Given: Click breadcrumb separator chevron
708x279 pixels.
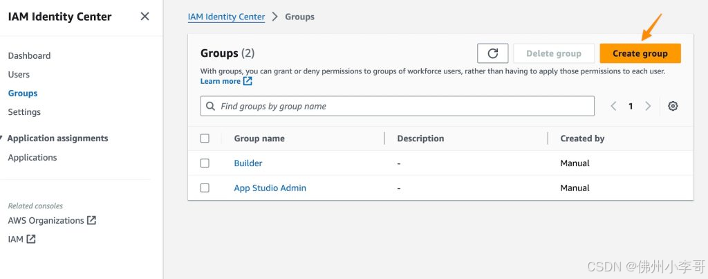Looking at the screenshot, I should point(275,17).
